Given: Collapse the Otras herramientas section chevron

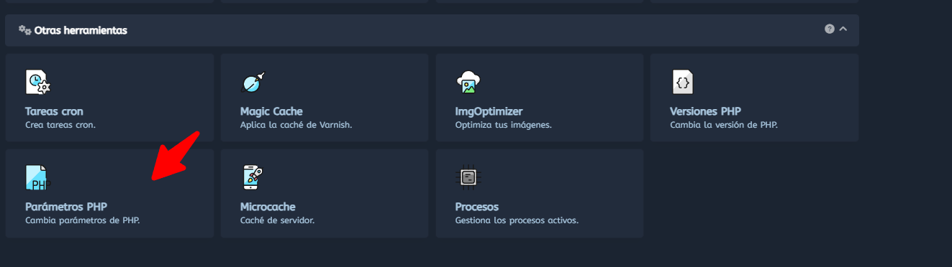Looking at the screenshot, I should pyautogui.click(x=843, y=29).
